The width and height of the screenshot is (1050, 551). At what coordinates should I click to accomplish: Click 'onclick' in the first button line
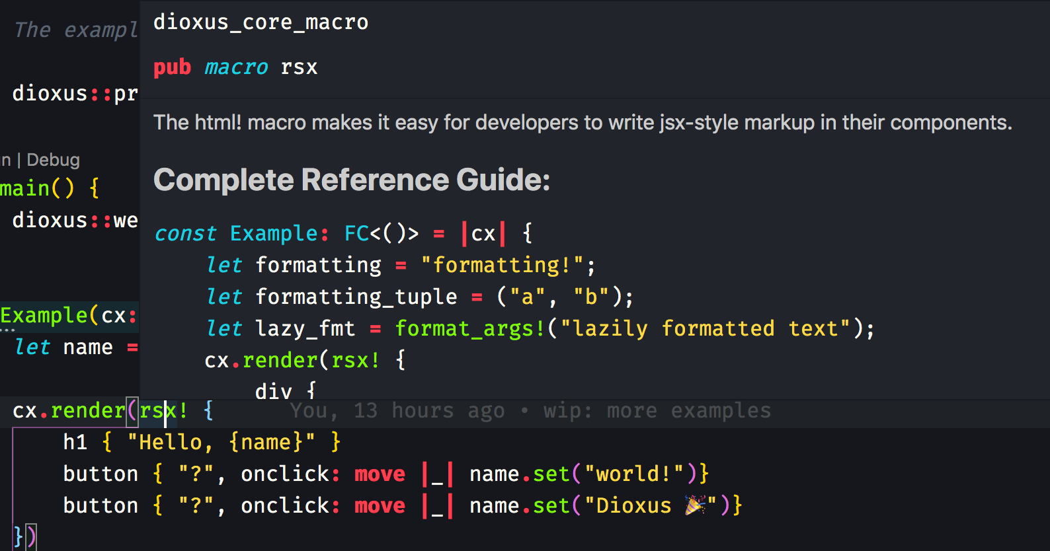point(285,474)
